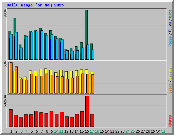This screenshot has width=174, height=135.
Task: Click the orange visits bar for day 2
Action: pos(16,80)
